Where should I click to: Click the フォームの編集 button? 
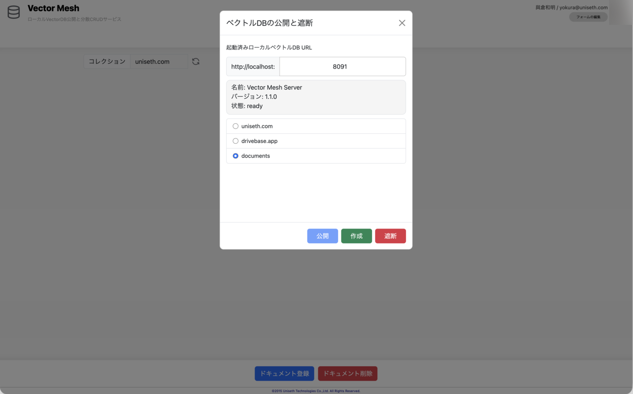pos(588,17)
